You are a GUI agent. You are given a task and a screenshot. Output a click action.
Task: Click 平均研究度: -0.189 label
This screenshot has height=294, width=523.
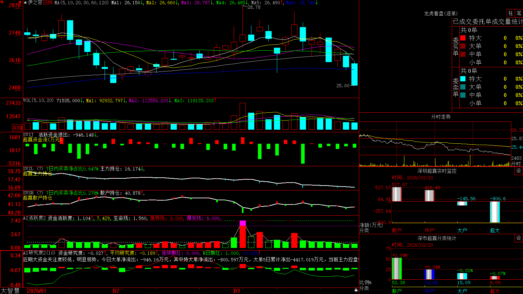click(134, 253)
